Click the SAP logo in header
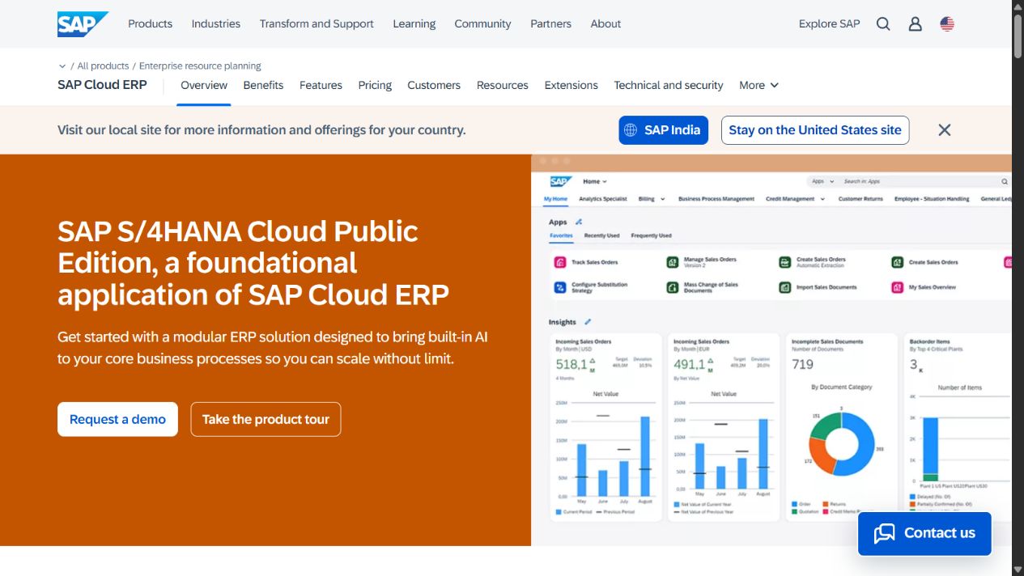 (83, 24)
